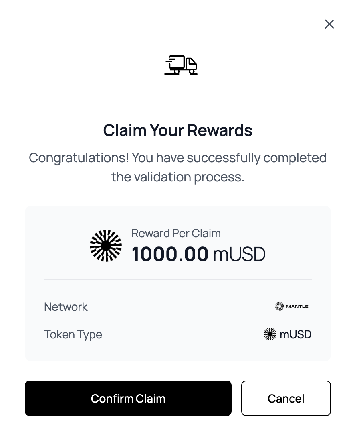Click the 1000.00 reward amount
This screenshot has height=440, width=355.
coord(170,254)
